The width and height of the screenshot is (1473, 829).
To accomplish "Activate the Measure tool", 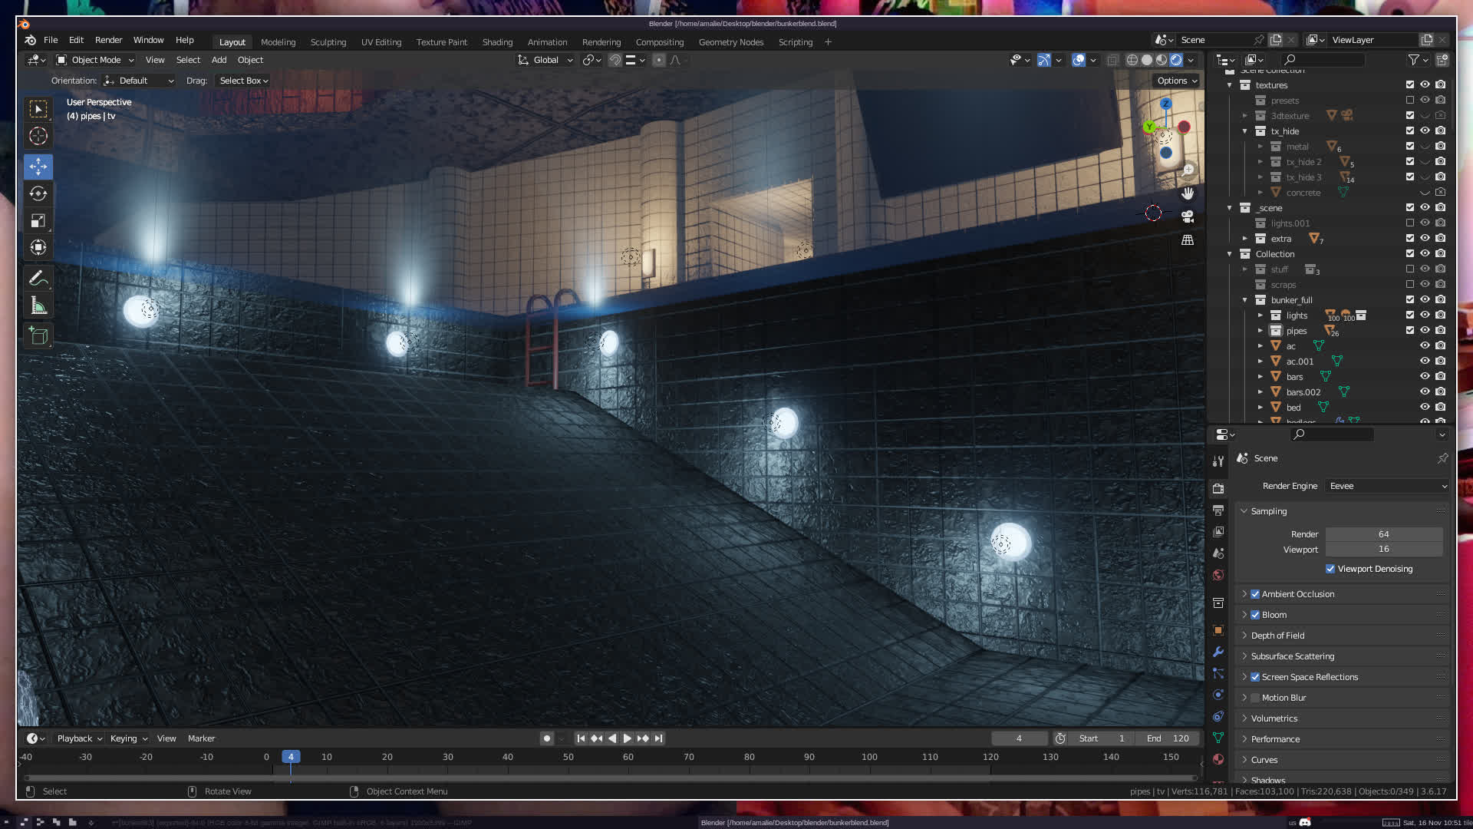I will [x=38, y=306].
